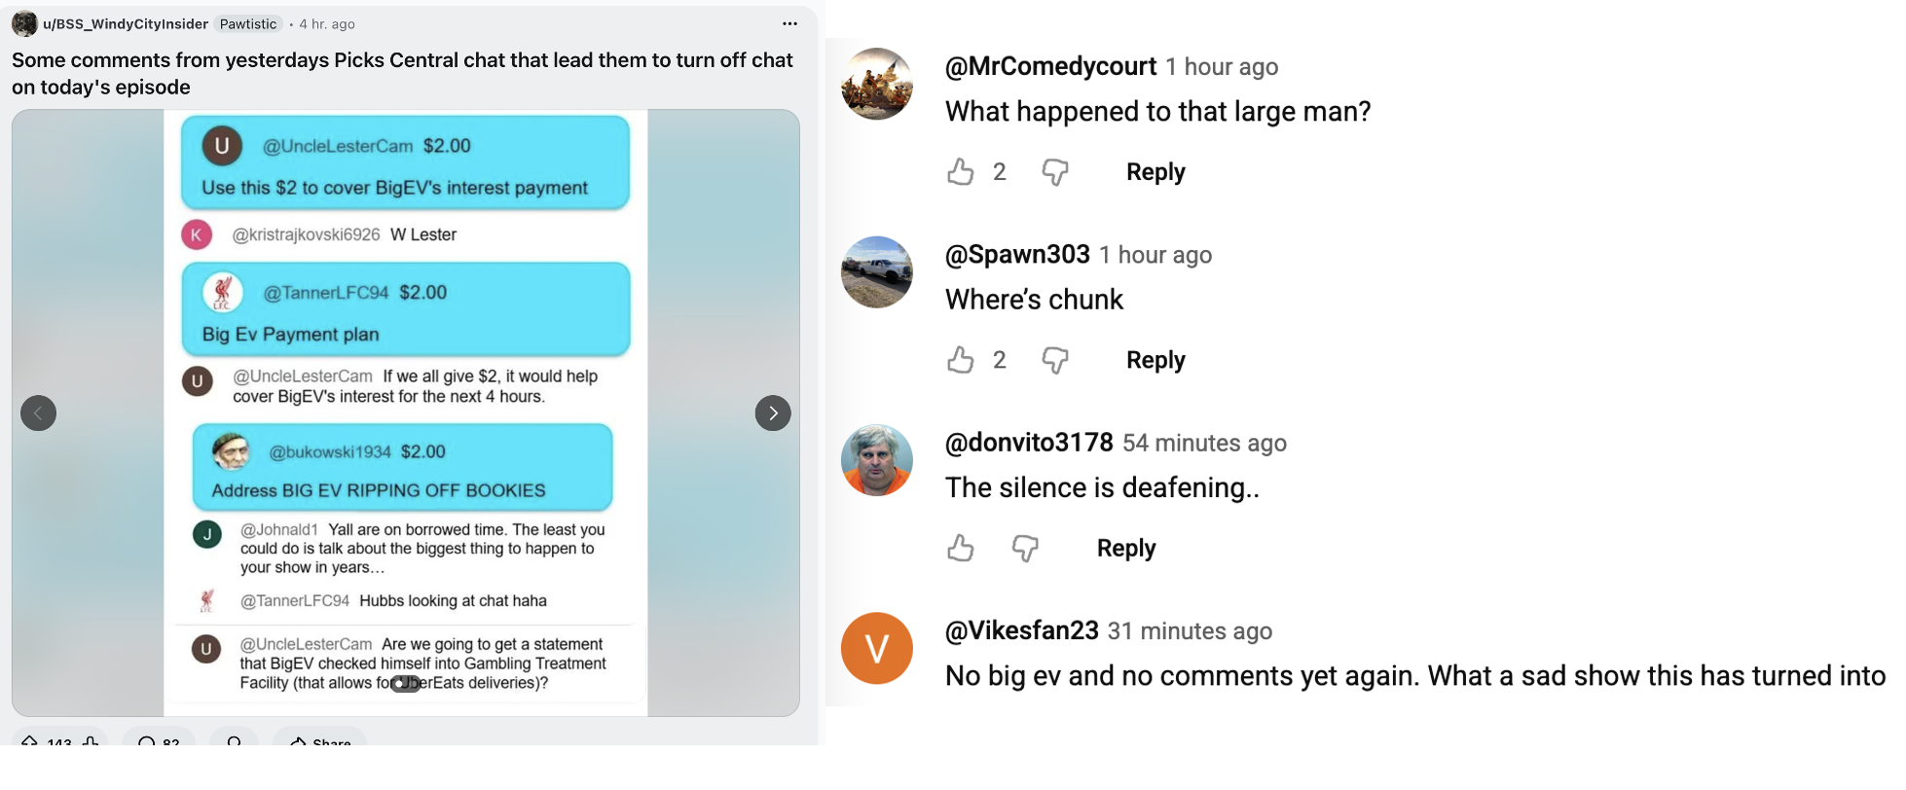Click @Vikesfan23's orange avatar
The width and height of the screenshot is (1906, 790).
[875, 648]
